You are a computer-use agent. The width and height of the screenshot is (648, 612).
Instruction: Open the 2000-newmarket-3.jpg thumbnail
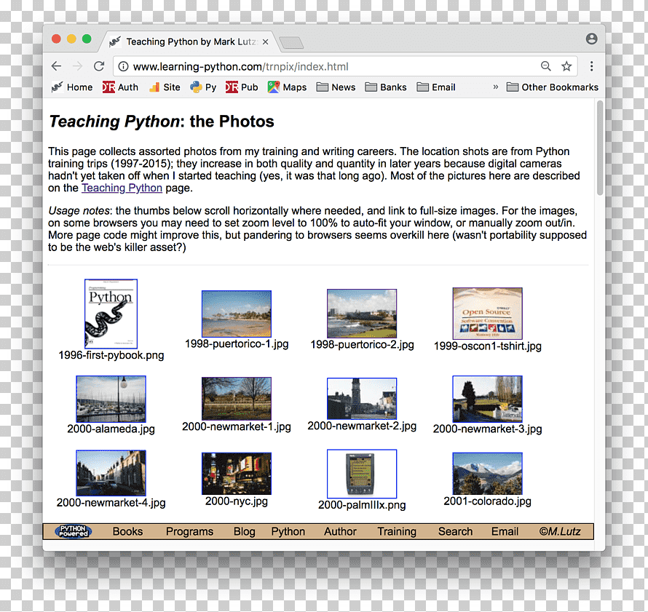487,399
